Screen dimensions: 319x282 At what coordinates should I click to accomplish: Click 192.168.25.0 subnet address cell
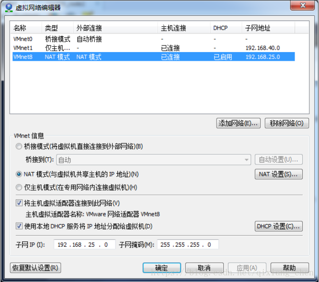coord(262,57)
